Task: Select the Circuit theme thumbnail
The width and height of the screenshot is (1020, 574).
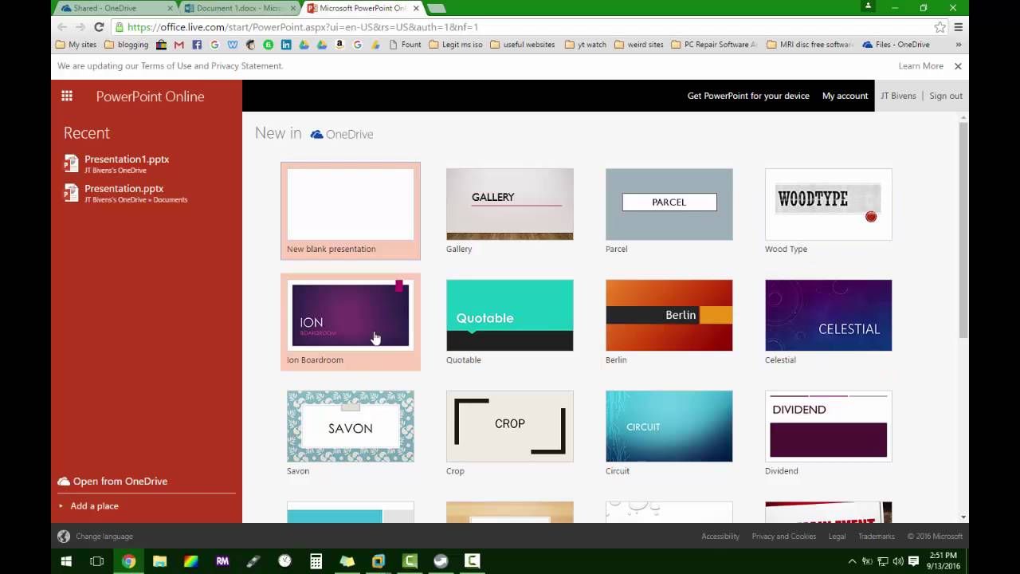Action: [x=669, y=426]
